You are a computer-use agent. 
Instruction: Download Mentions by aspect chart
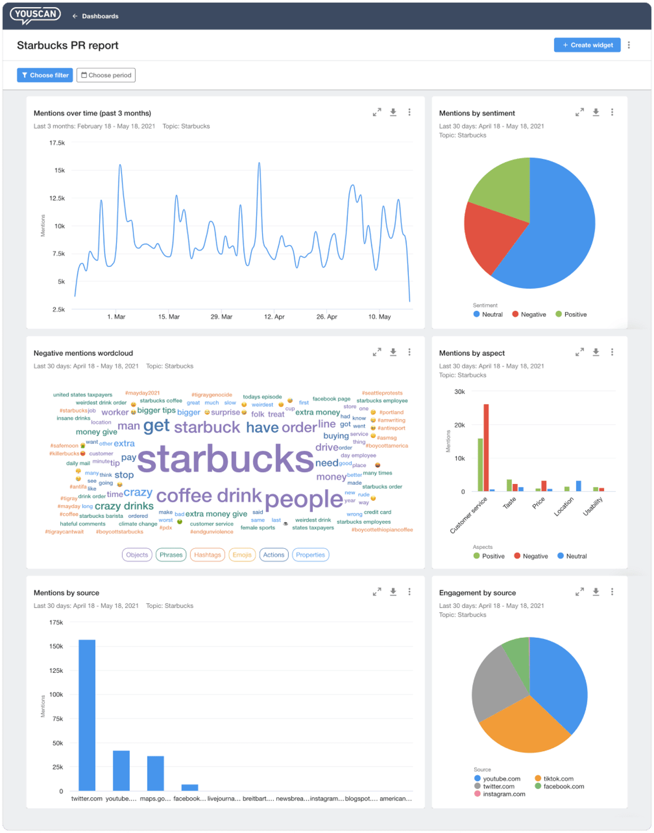click(596, 352)
